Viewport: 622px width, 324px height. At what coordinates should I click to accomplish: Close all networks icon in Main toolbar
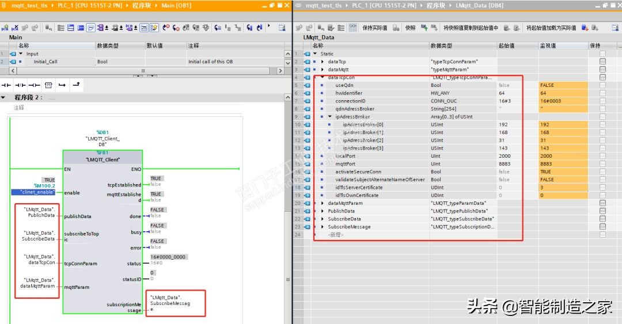(81, 28)
